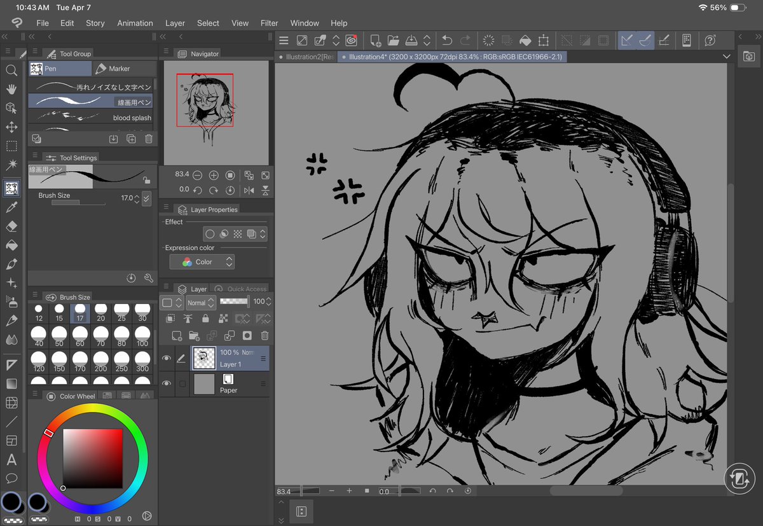Select the Operation object tool
The width and height of the screenshot is (763, 526).
pos(11,108)
